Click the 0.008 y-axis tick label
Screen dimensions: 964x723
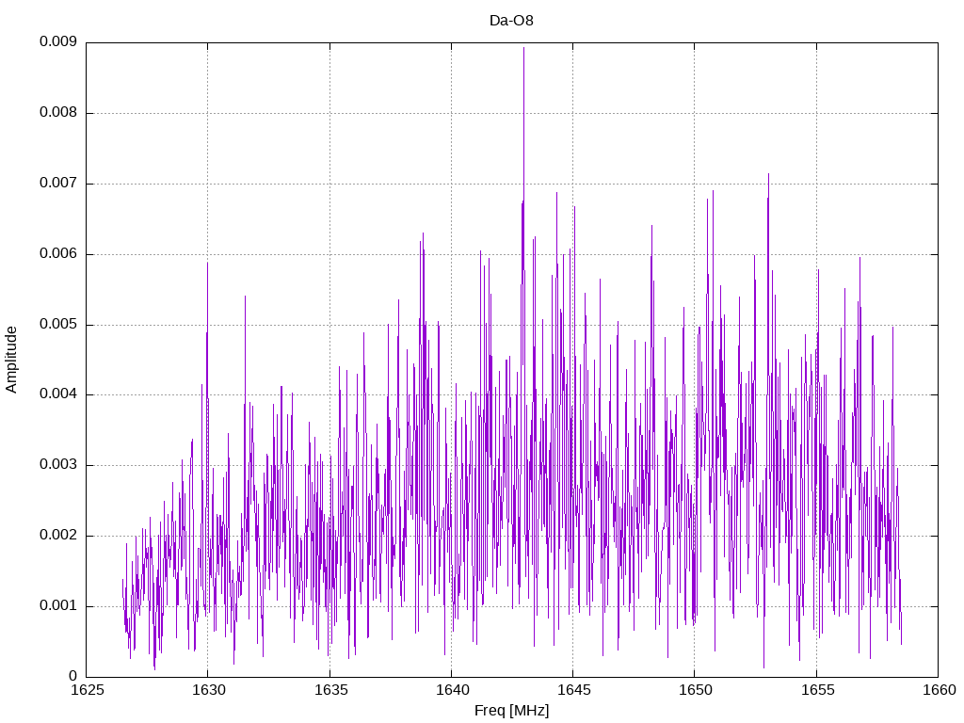pyautogui.click(x=58, y=113)
